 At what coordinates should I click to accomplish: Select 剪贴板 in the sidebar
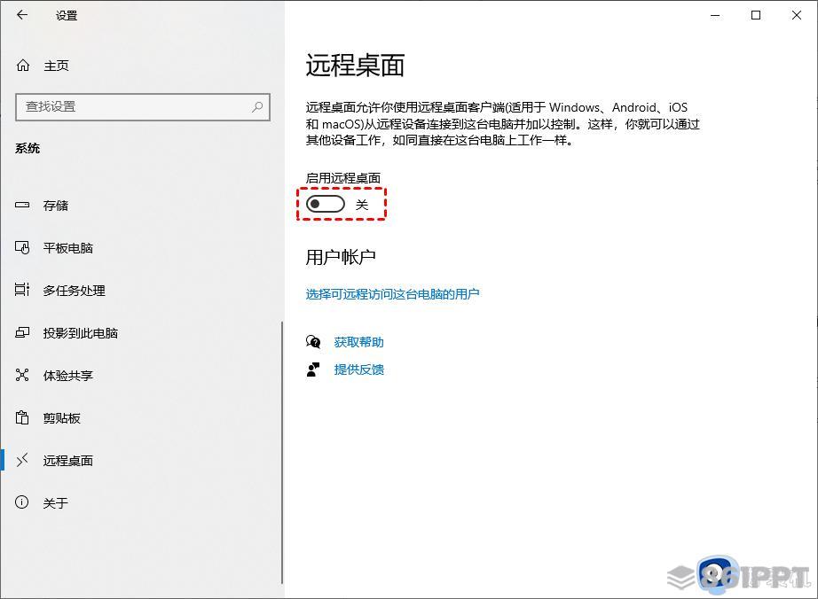[62, 417]
